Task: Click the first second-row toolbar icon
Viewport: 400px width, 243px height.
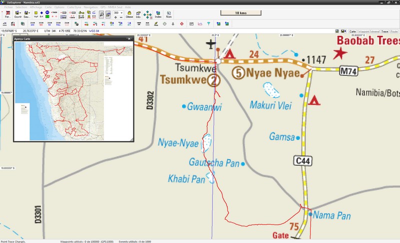Action: pyautogui.click(x=4, y=24)
